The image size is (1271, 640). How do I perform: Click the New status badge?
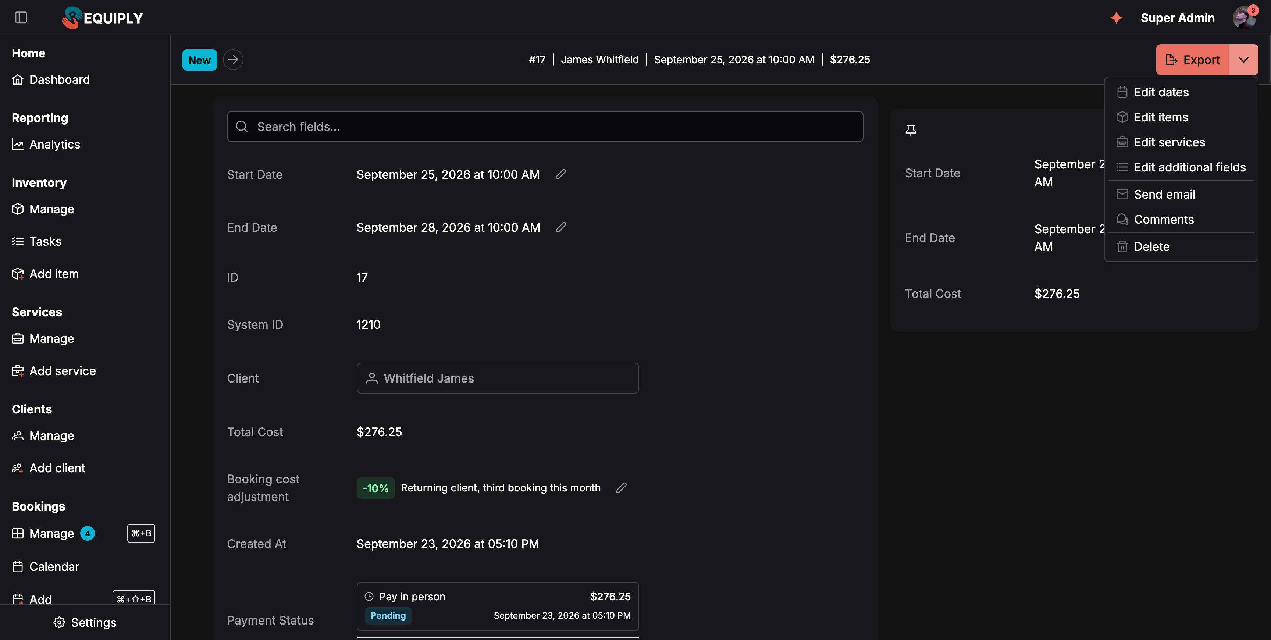[x=199, y=60]
